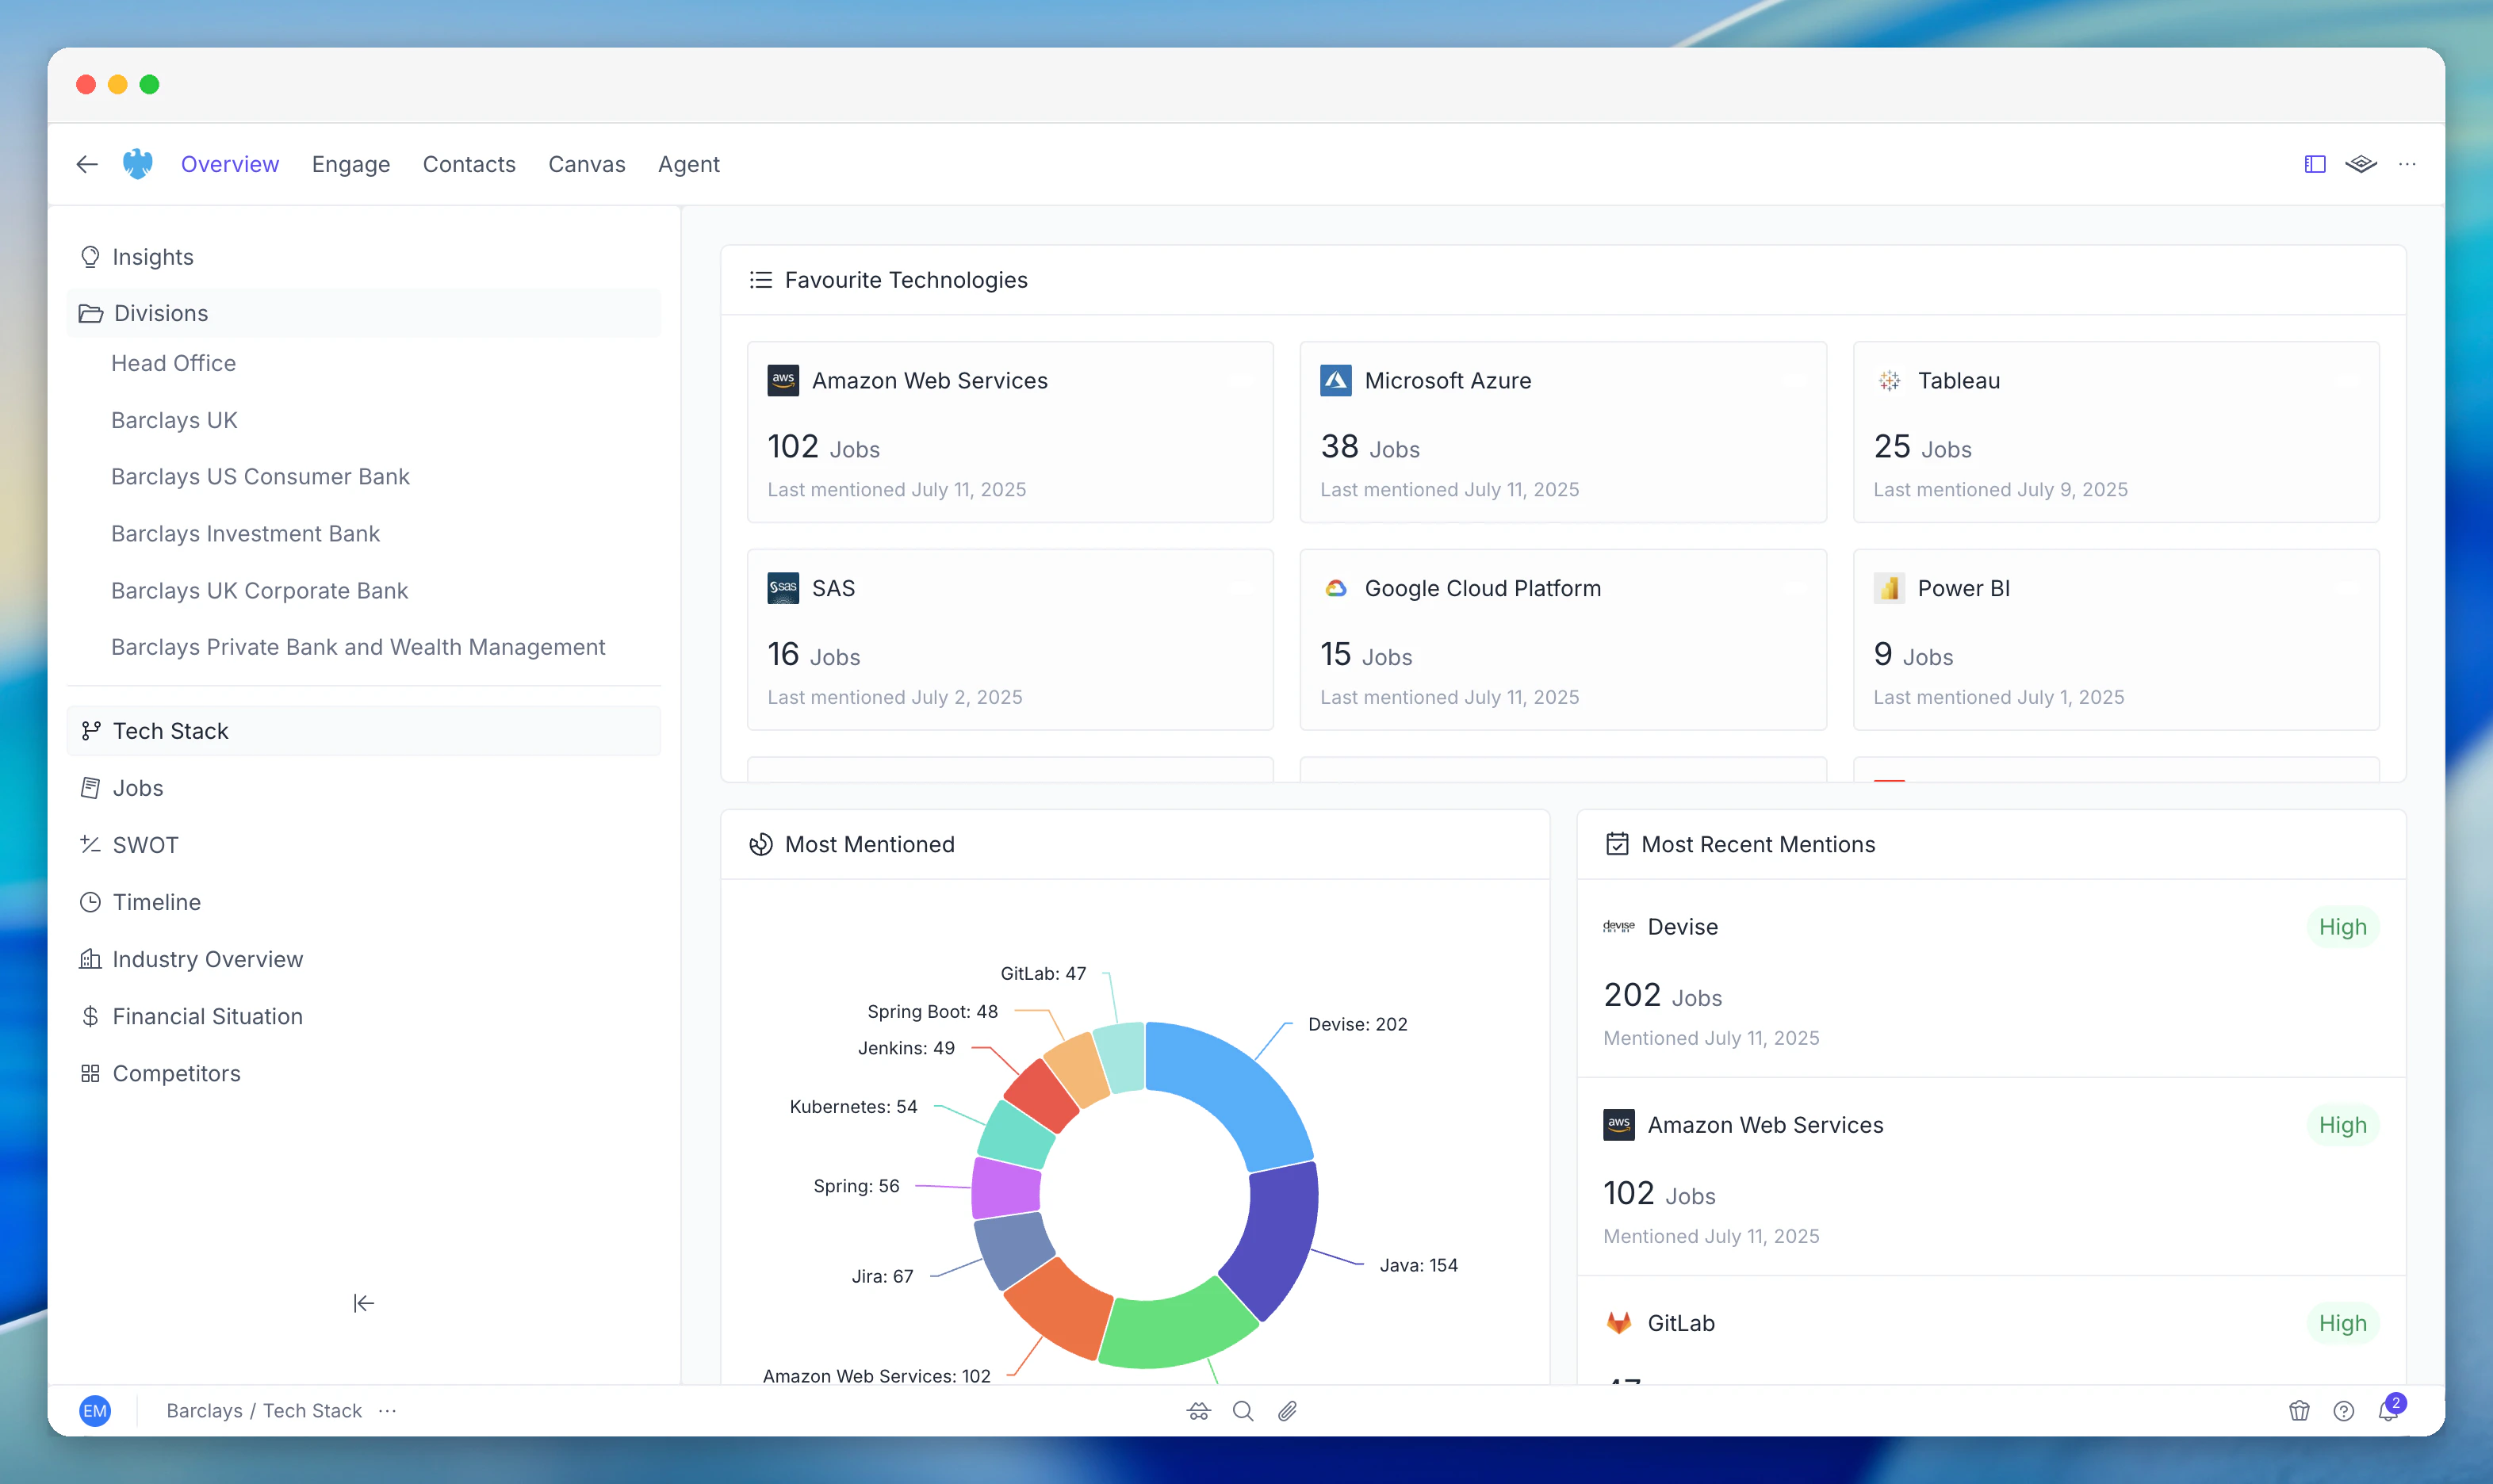Image resolution: width=2493 pixels, height=1484 pixels.
Task: Open the Head Office division
Action: click(174, 363)
